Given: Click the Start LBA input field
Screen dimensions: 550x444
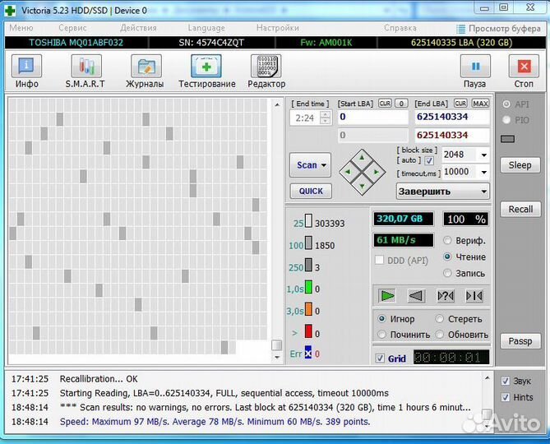Looking at the screenshot, I should (x=373, y=117).
